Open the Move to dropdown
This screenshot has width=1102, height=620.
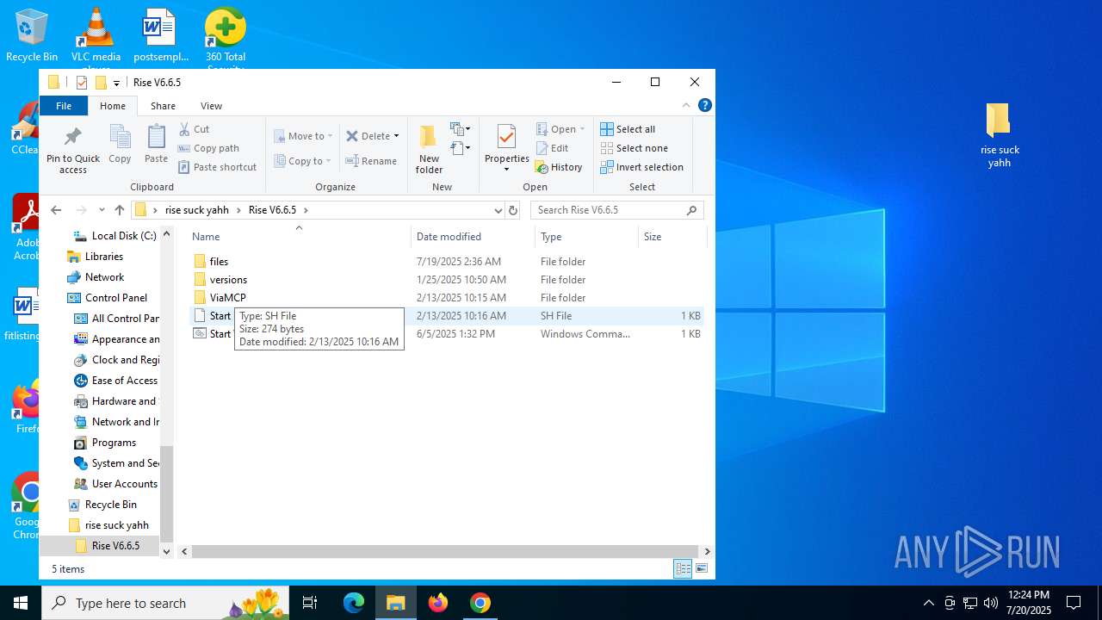tap(304, 136)
